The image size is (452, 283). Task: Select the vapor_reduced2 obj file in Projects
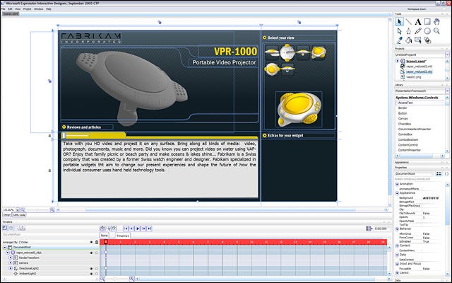tap(419, 71)
